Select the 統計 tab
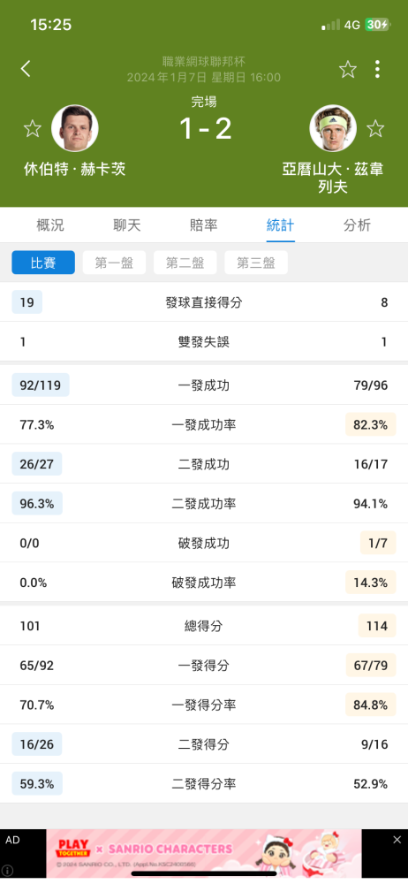This screenshot has height=884, width=408. pyautogui.click(x=280, y=225)
